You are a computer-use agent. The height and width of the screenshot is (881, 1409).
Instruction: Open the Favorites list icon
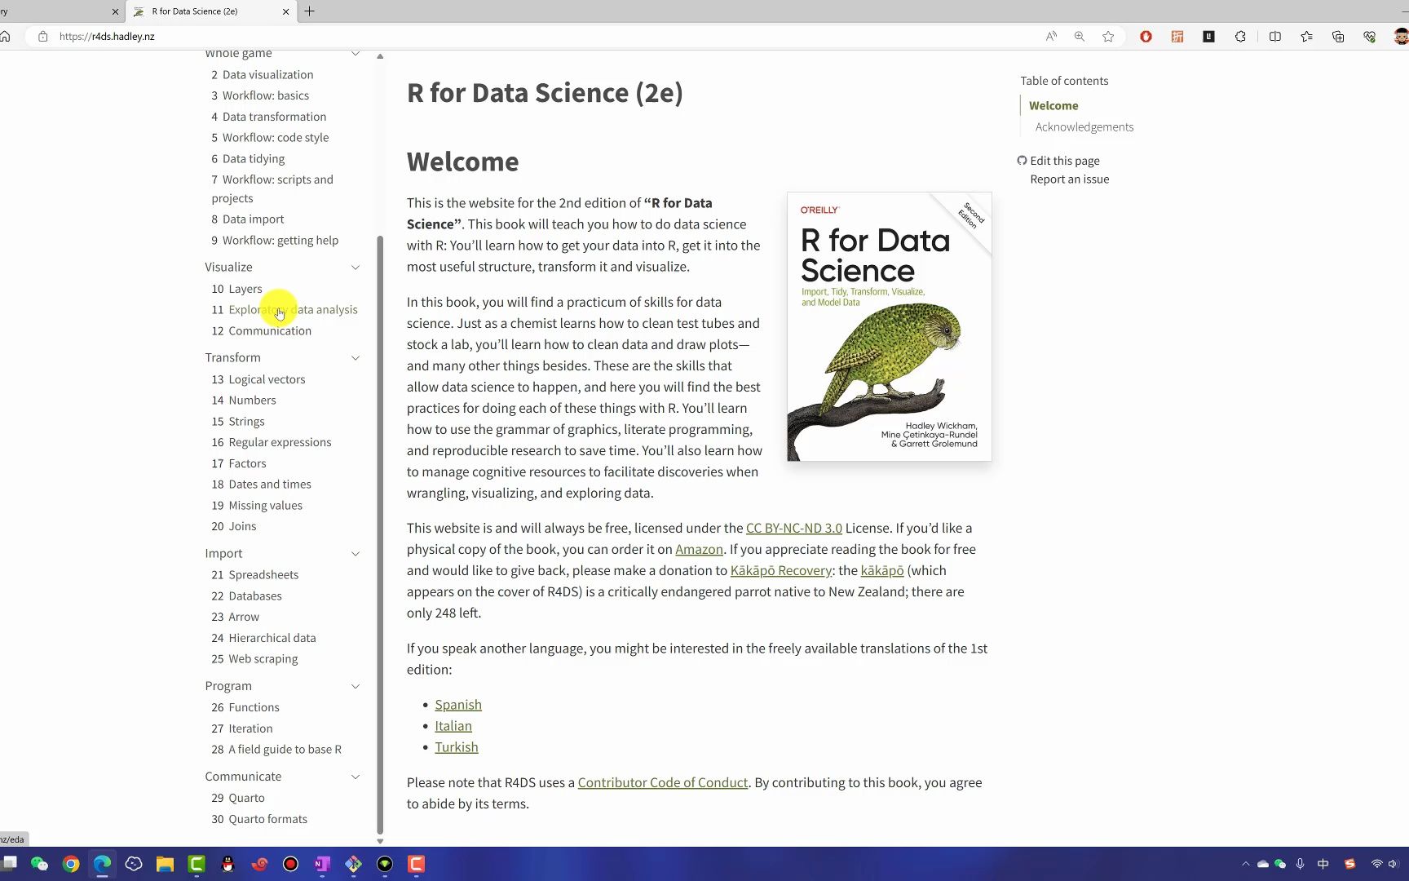(1306, 37)
